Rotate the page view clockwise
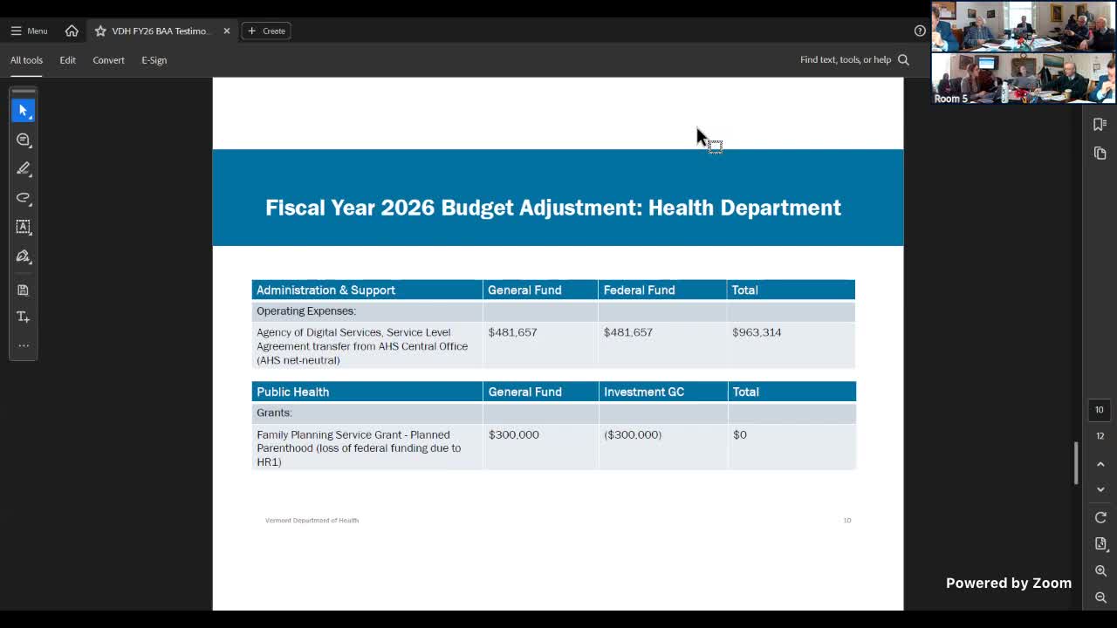 [x=1100, y=517]
